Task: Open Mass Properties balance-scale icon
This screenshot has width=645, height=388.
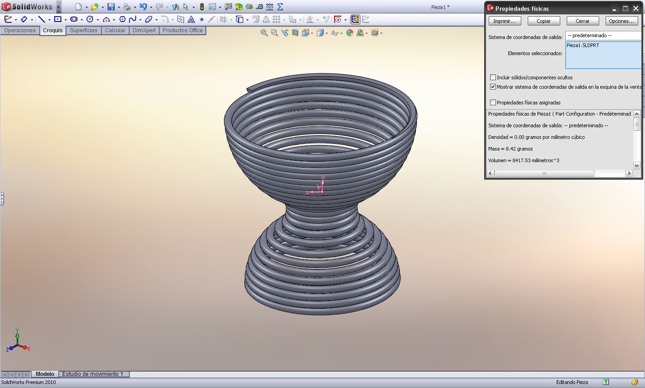Action: [x=270, y=7]
